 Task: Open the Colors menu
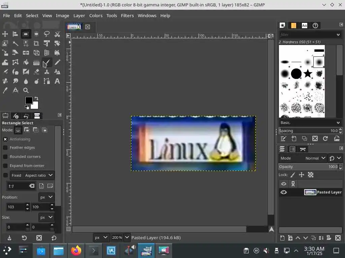click(x=96, y=15)
